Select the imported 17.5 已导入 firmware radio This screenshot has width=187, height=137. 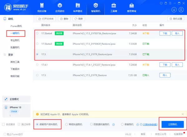[37, 75]
